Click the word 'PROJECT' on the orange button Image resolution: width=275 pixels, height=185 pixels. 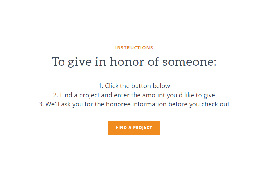(142, 128)
